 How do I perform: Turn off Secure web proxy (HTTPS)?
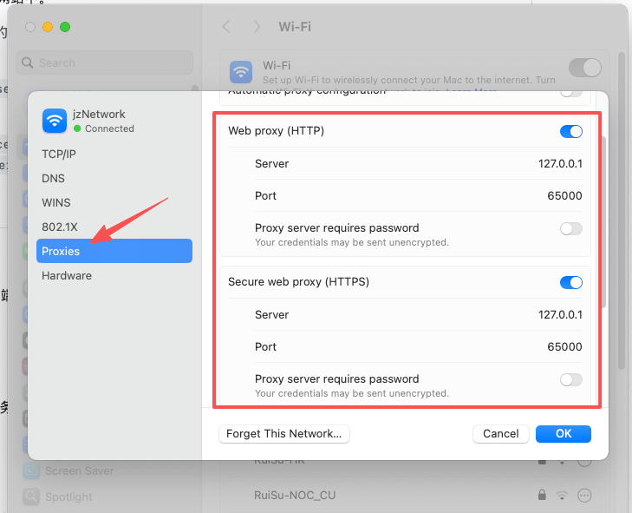click(570, 282)
